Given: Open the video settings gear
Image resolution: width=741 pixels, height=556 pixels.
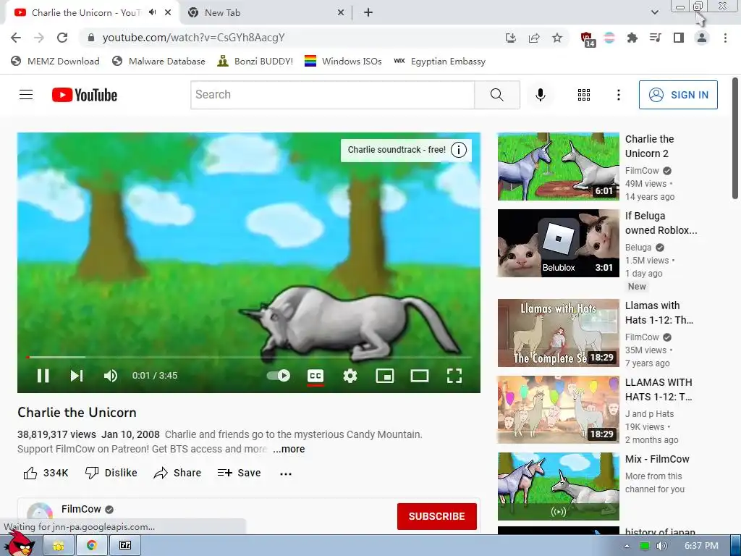Looking at the screenshot, I should pyautogui.click(x=350, y=376).
